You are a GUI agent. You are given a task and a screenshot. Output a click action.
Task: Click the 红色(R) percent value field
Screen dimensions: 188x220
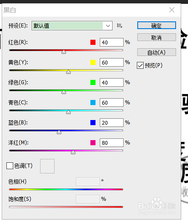tap(112, 42)
